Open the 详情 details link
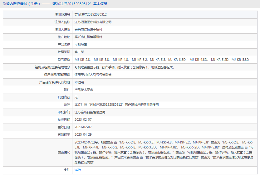 point(78,170)
